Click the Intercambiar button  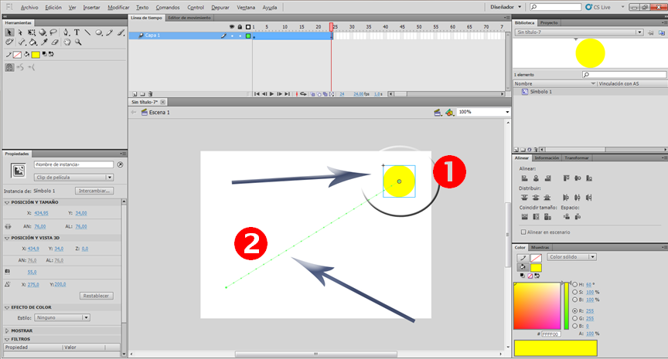94,191
